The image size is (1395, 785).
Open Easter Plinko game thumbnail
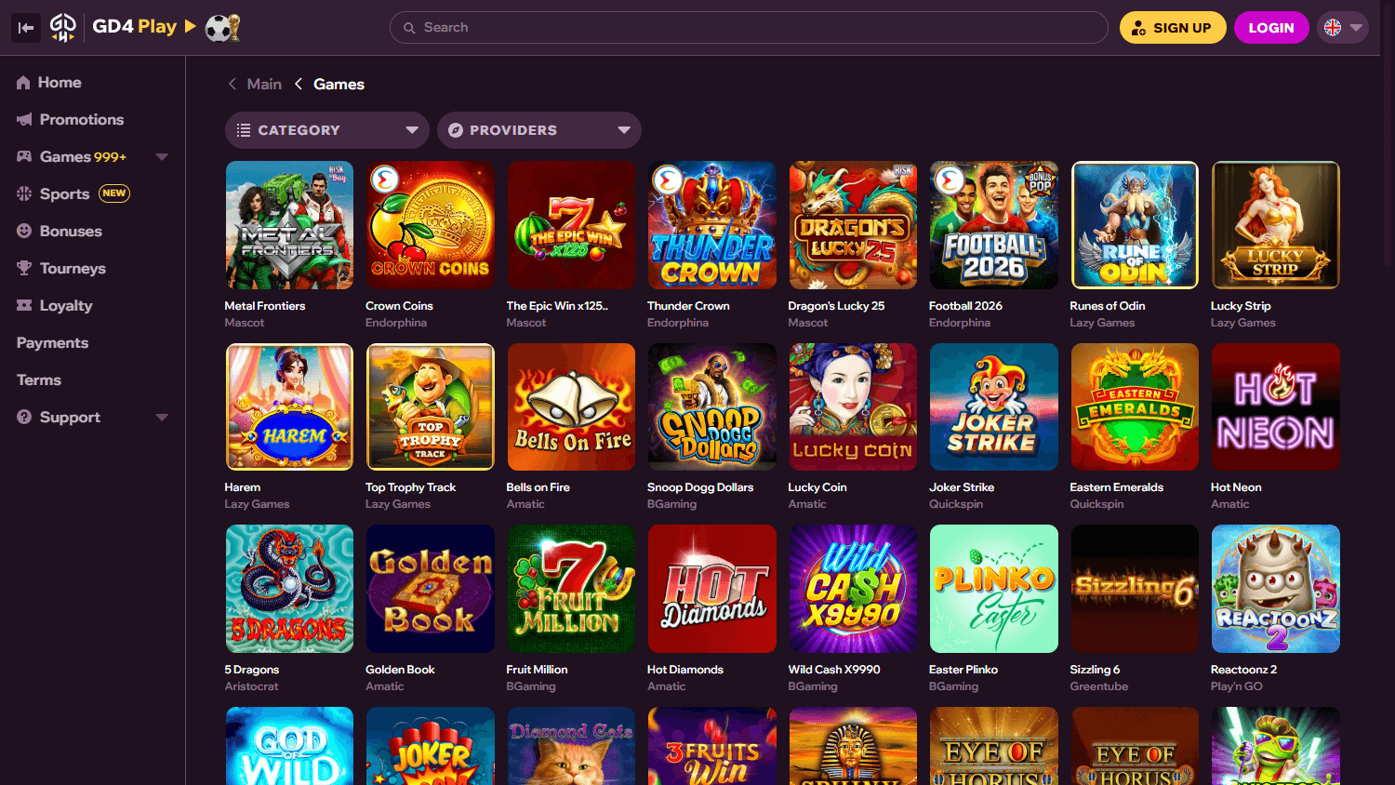tap(994, 589)
